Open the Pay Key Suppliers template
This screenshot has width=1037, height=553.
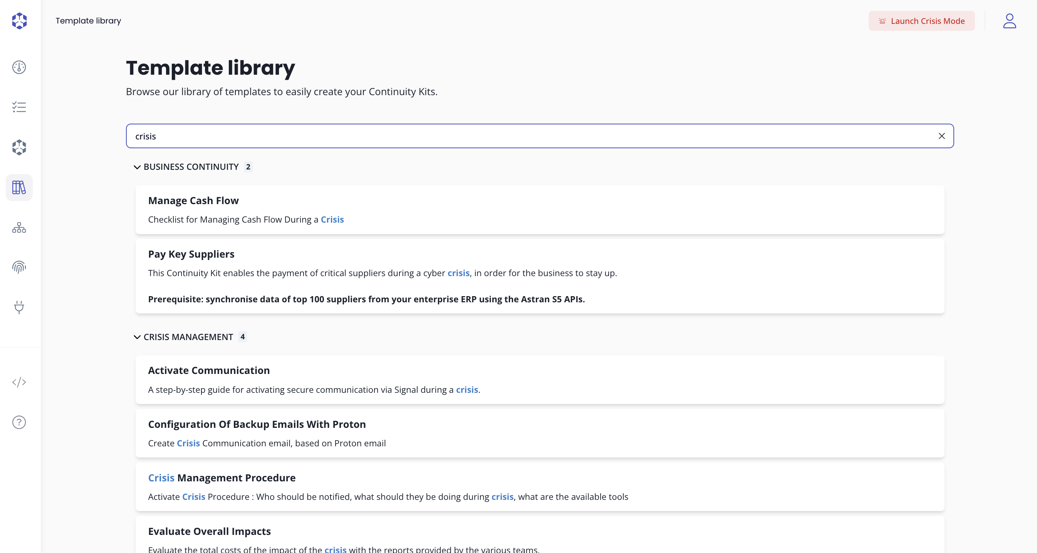(191, 254)
